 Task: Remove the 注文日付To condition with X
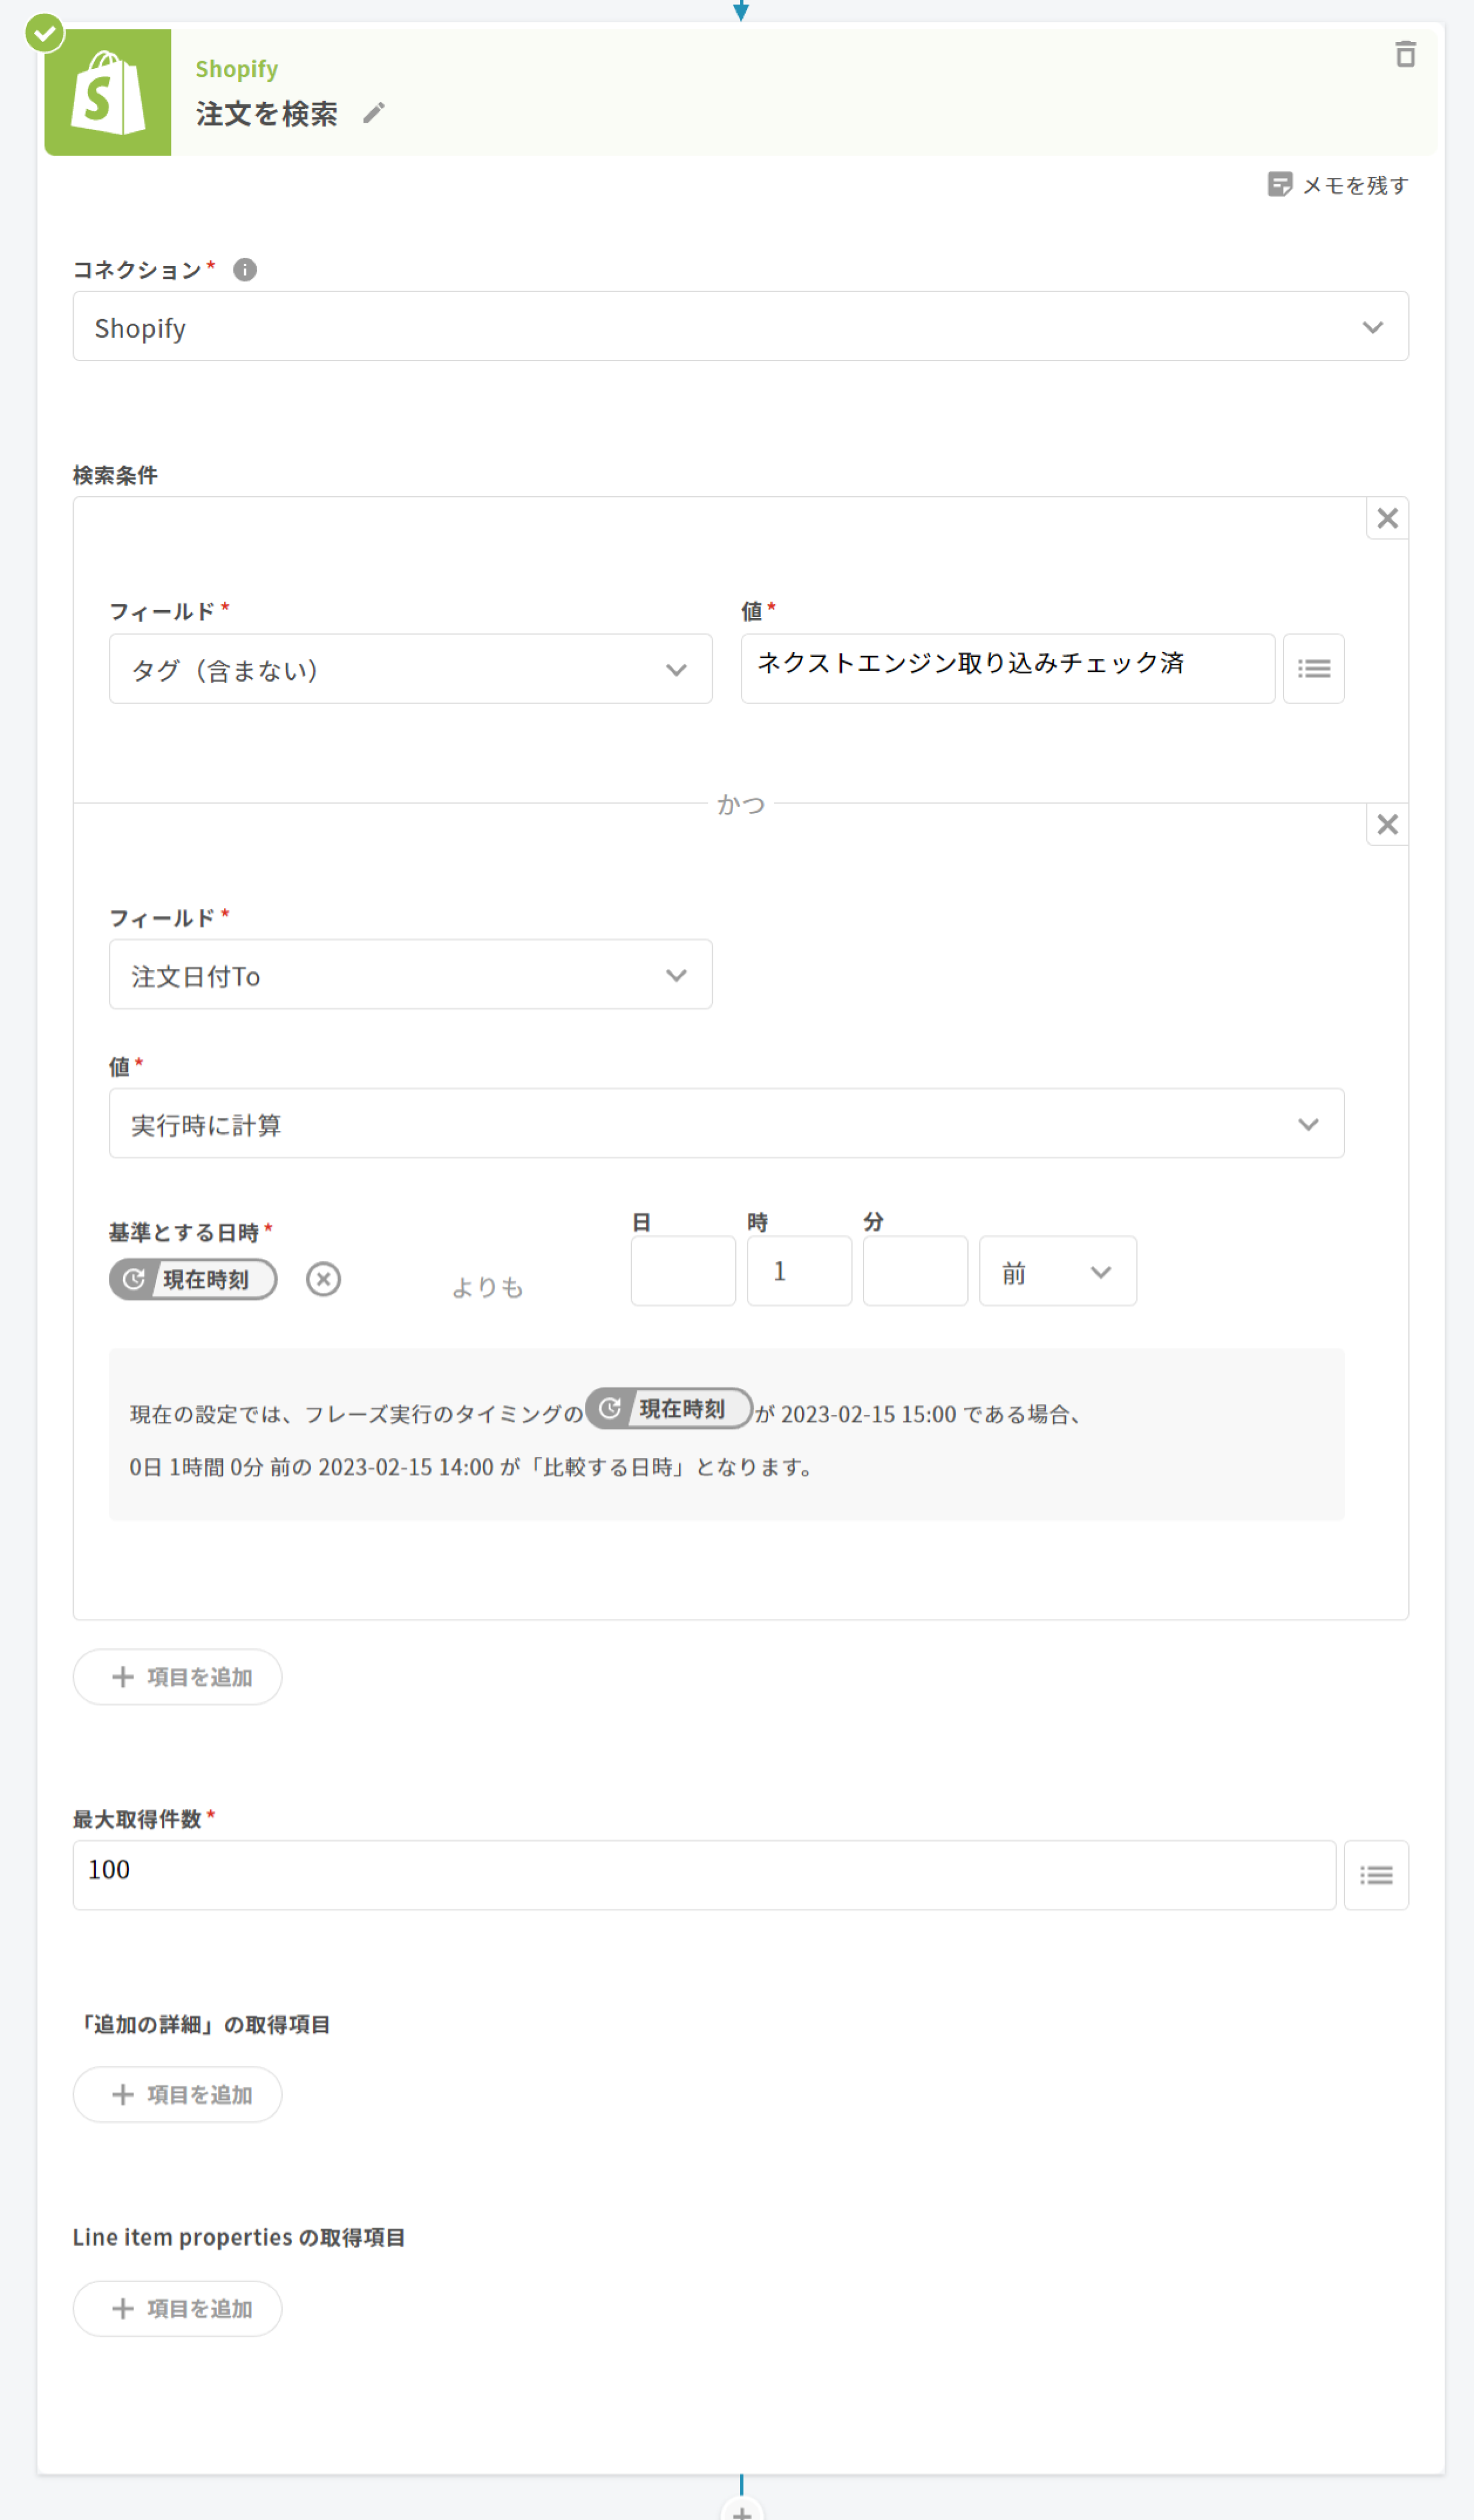coord(1387,824)
